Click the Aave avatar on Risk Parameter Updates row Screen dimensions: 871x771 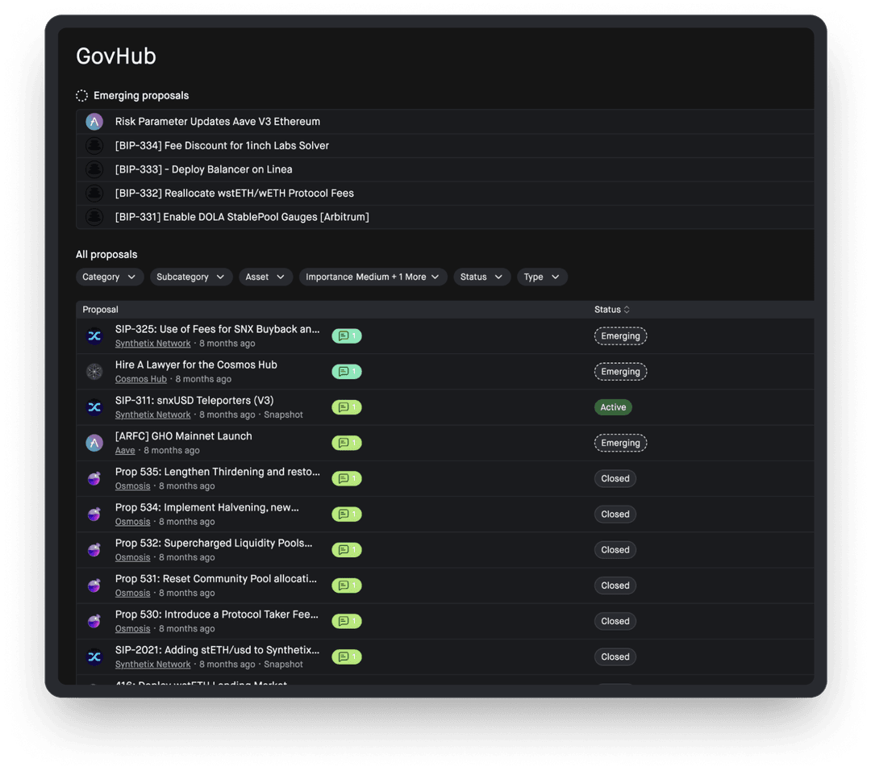(94, 121)
